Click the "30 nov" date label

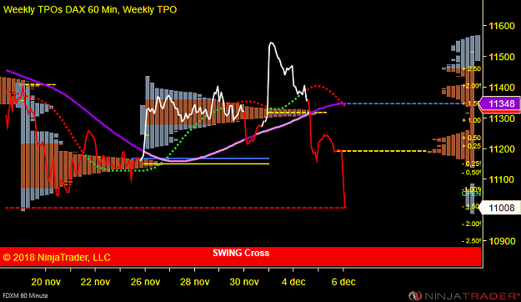pos(244,282)
